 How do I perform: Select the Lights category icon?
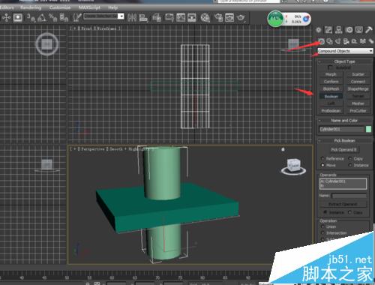click(338, 41)
